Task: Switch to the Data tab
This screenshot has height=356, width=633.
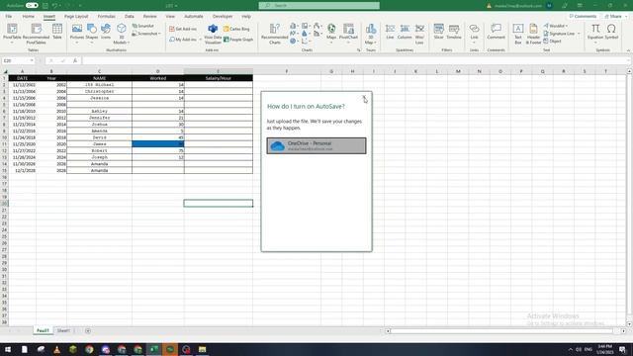Action: (x=130, y=17)
